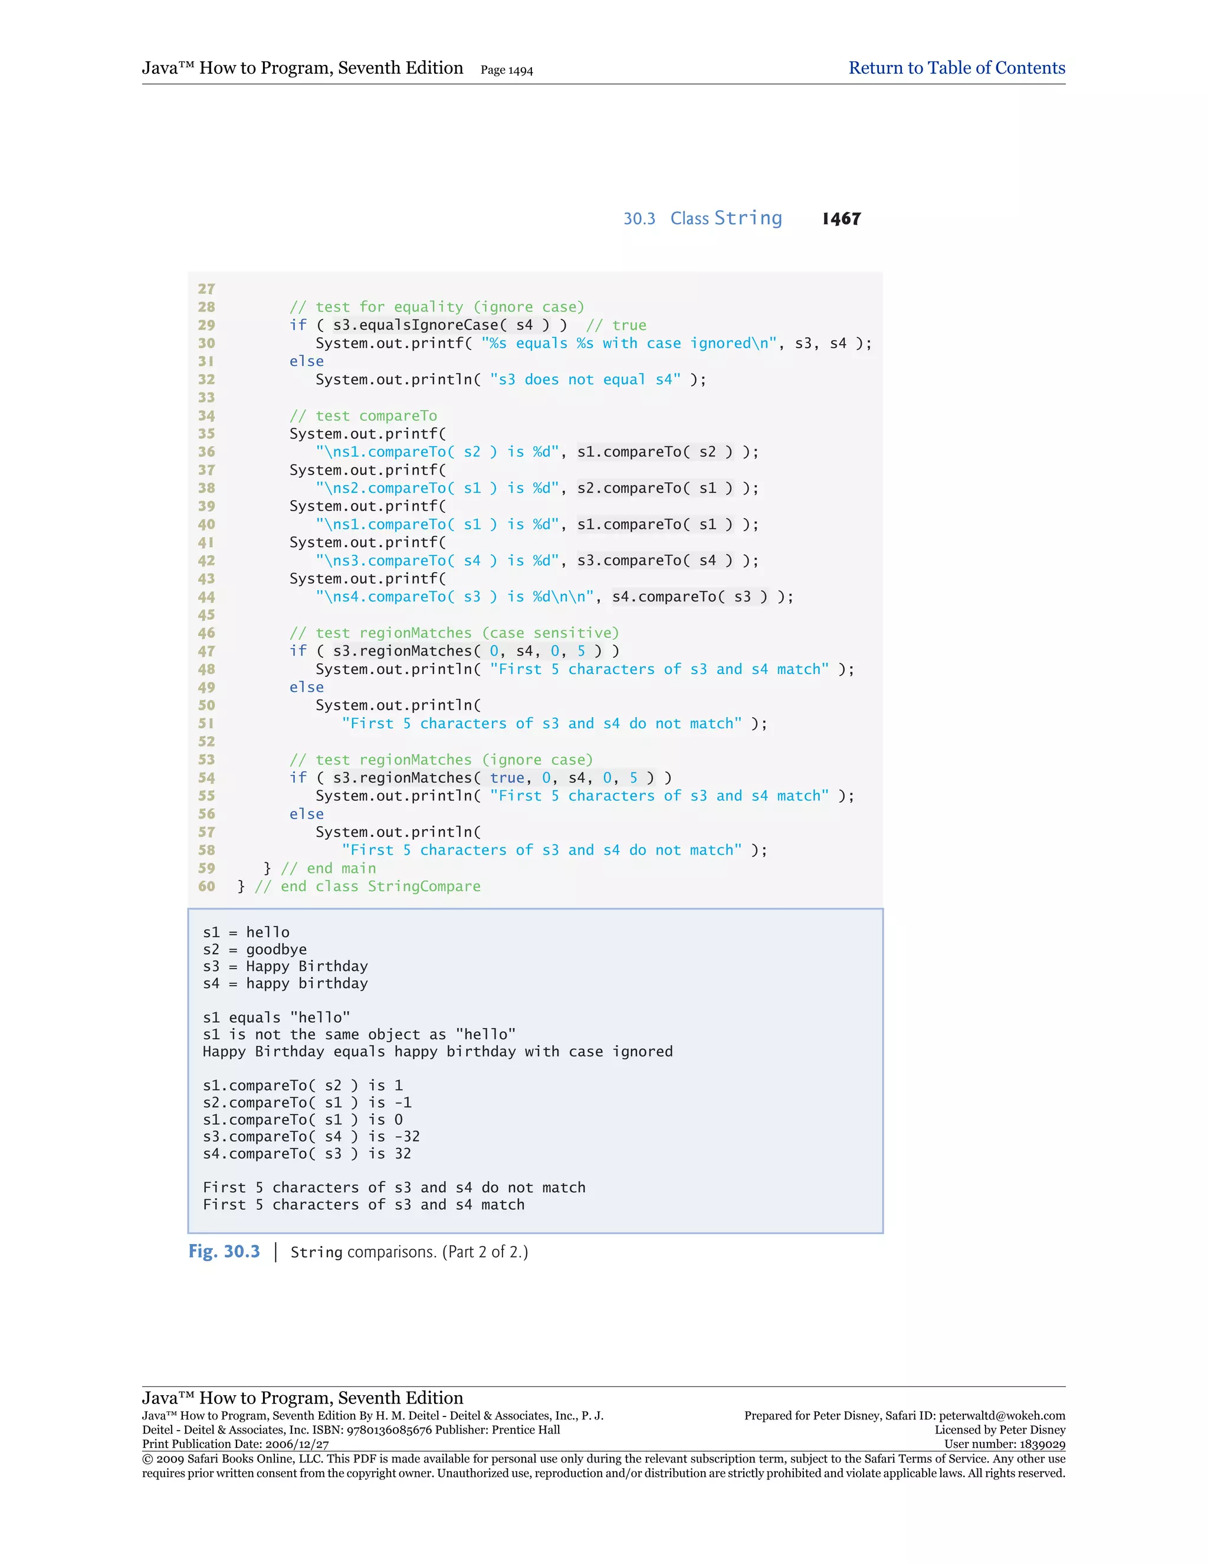Click the top Java How to Program title
The height and width of the screenshot is (1564, 1208).
[x=302, y=68]
